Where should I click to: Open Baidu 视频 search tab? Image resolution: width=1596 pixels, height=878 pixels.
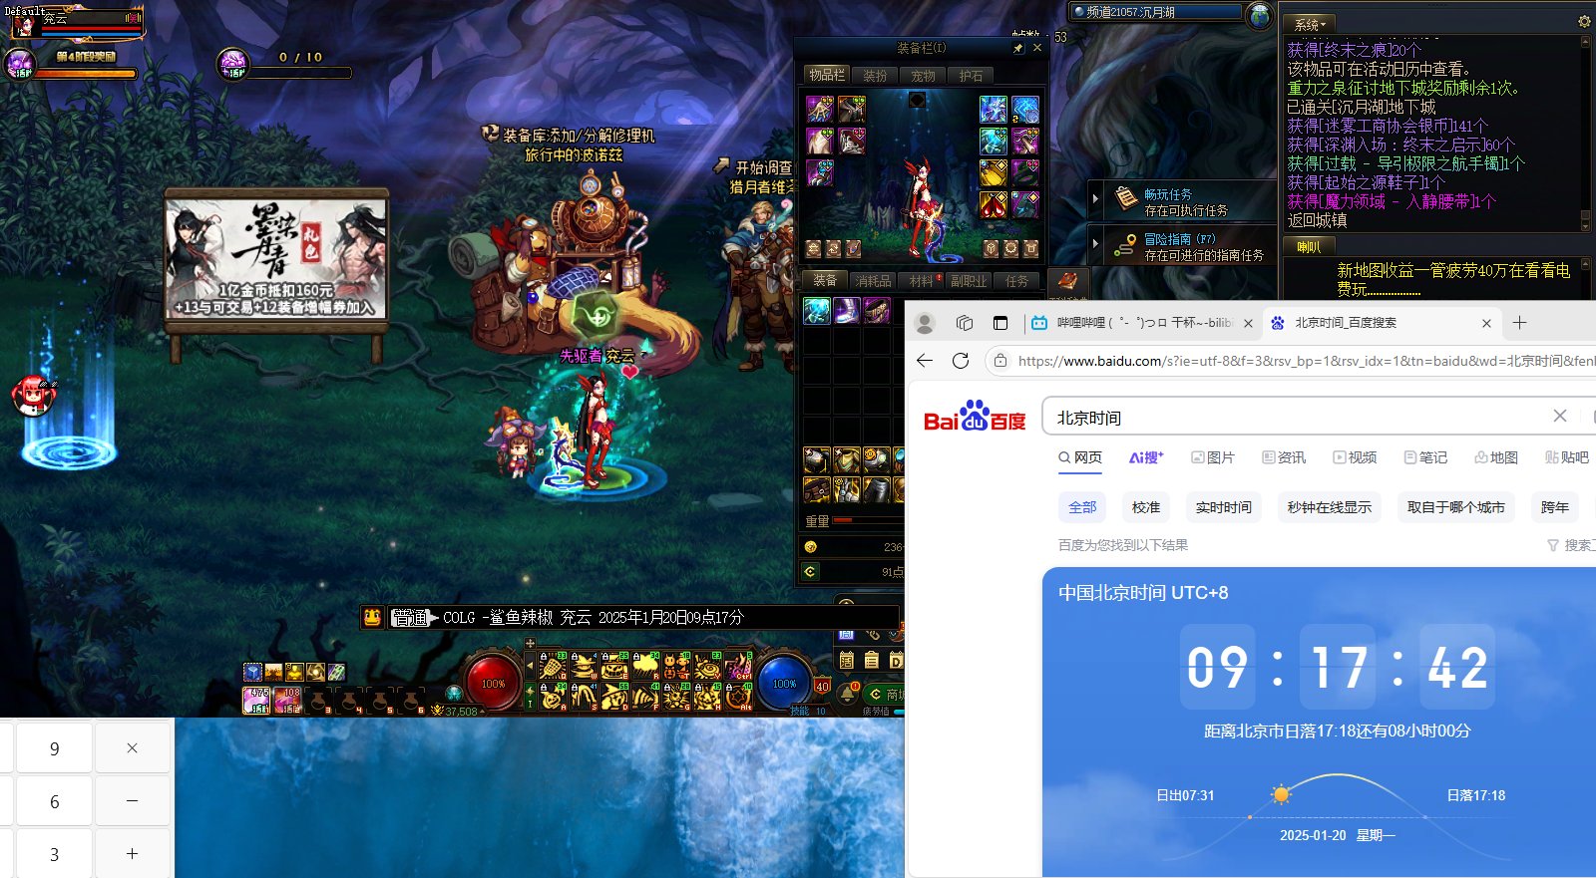[x=1355, y=457]
